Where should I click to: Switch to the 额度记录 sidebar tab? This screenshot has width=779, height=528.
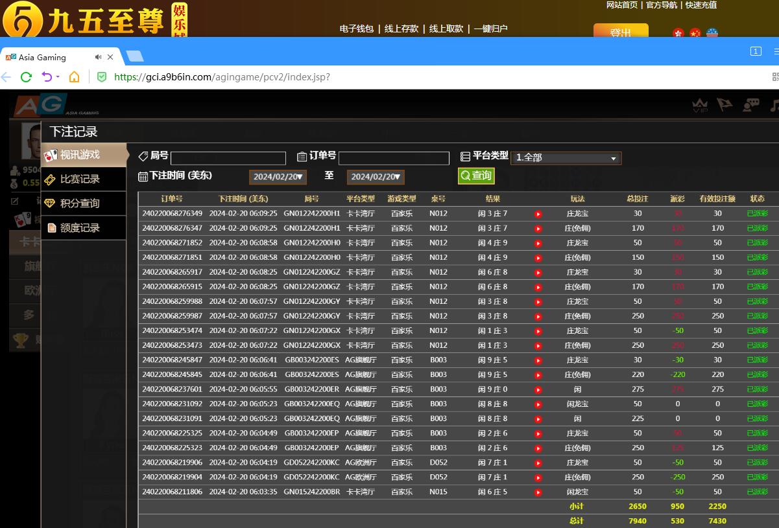coord(80,228)
